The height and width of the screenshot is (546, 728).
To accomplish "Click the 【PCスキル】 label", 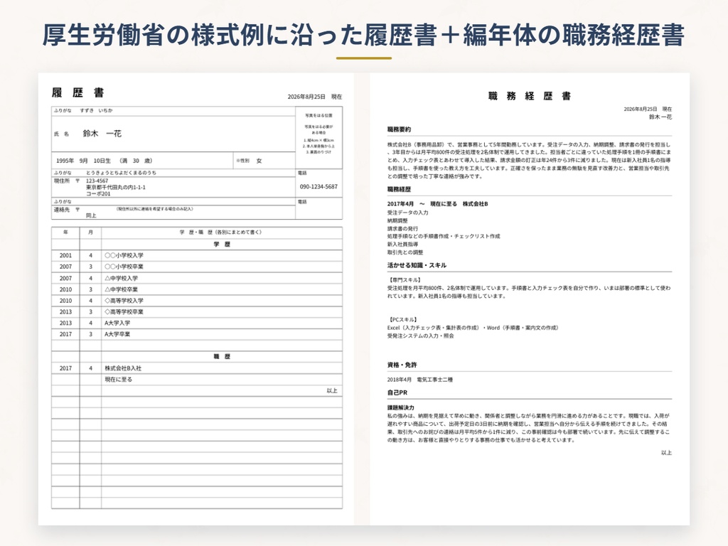I will [402, 319].
